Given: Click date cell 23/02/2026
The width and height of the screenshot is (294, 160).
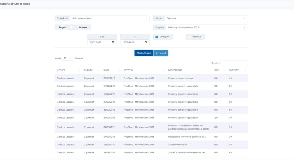Looking at the screenshot, I should click(x=109, y=110).
